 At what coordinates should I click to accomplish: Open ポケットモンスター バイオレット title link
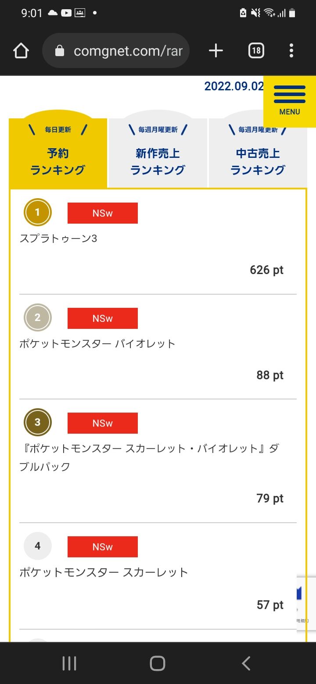(x=97, y=344)
